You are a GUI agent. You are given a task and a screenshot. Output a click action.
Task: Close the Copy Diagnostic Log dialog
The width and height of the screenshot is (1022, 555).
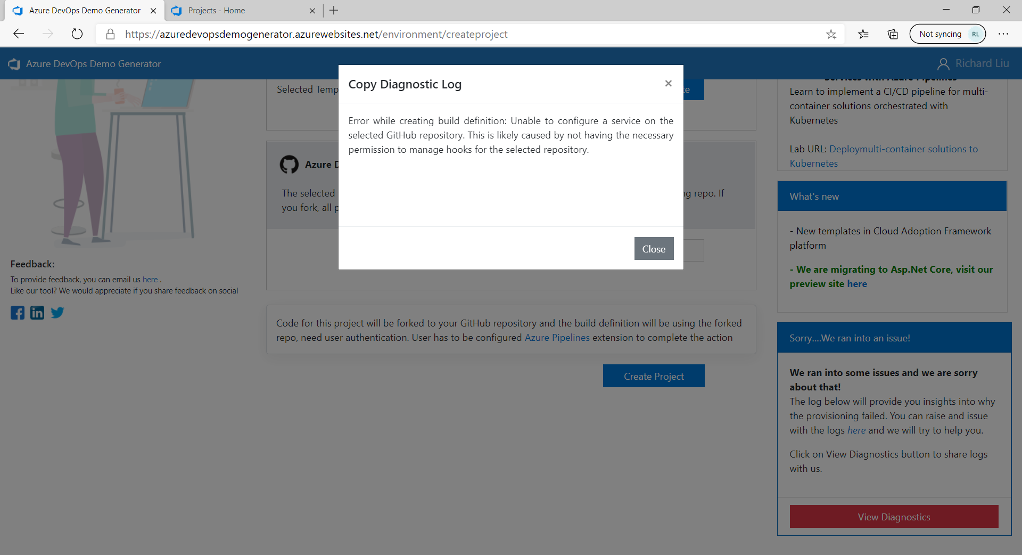click(668, 83)
